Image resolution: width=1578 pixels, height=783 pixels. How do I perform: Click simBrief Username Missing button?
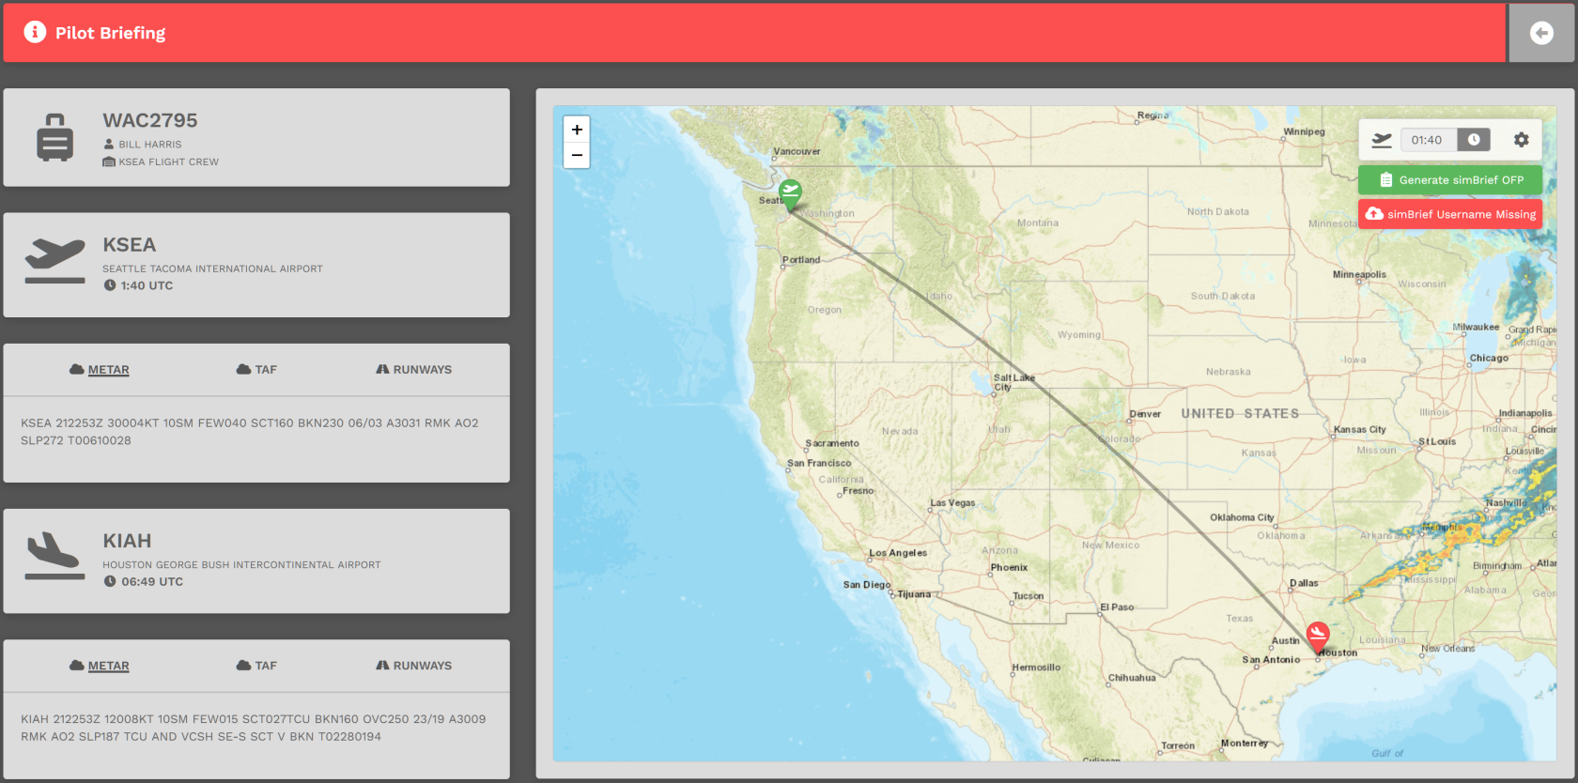click(x=1450, y=214)
